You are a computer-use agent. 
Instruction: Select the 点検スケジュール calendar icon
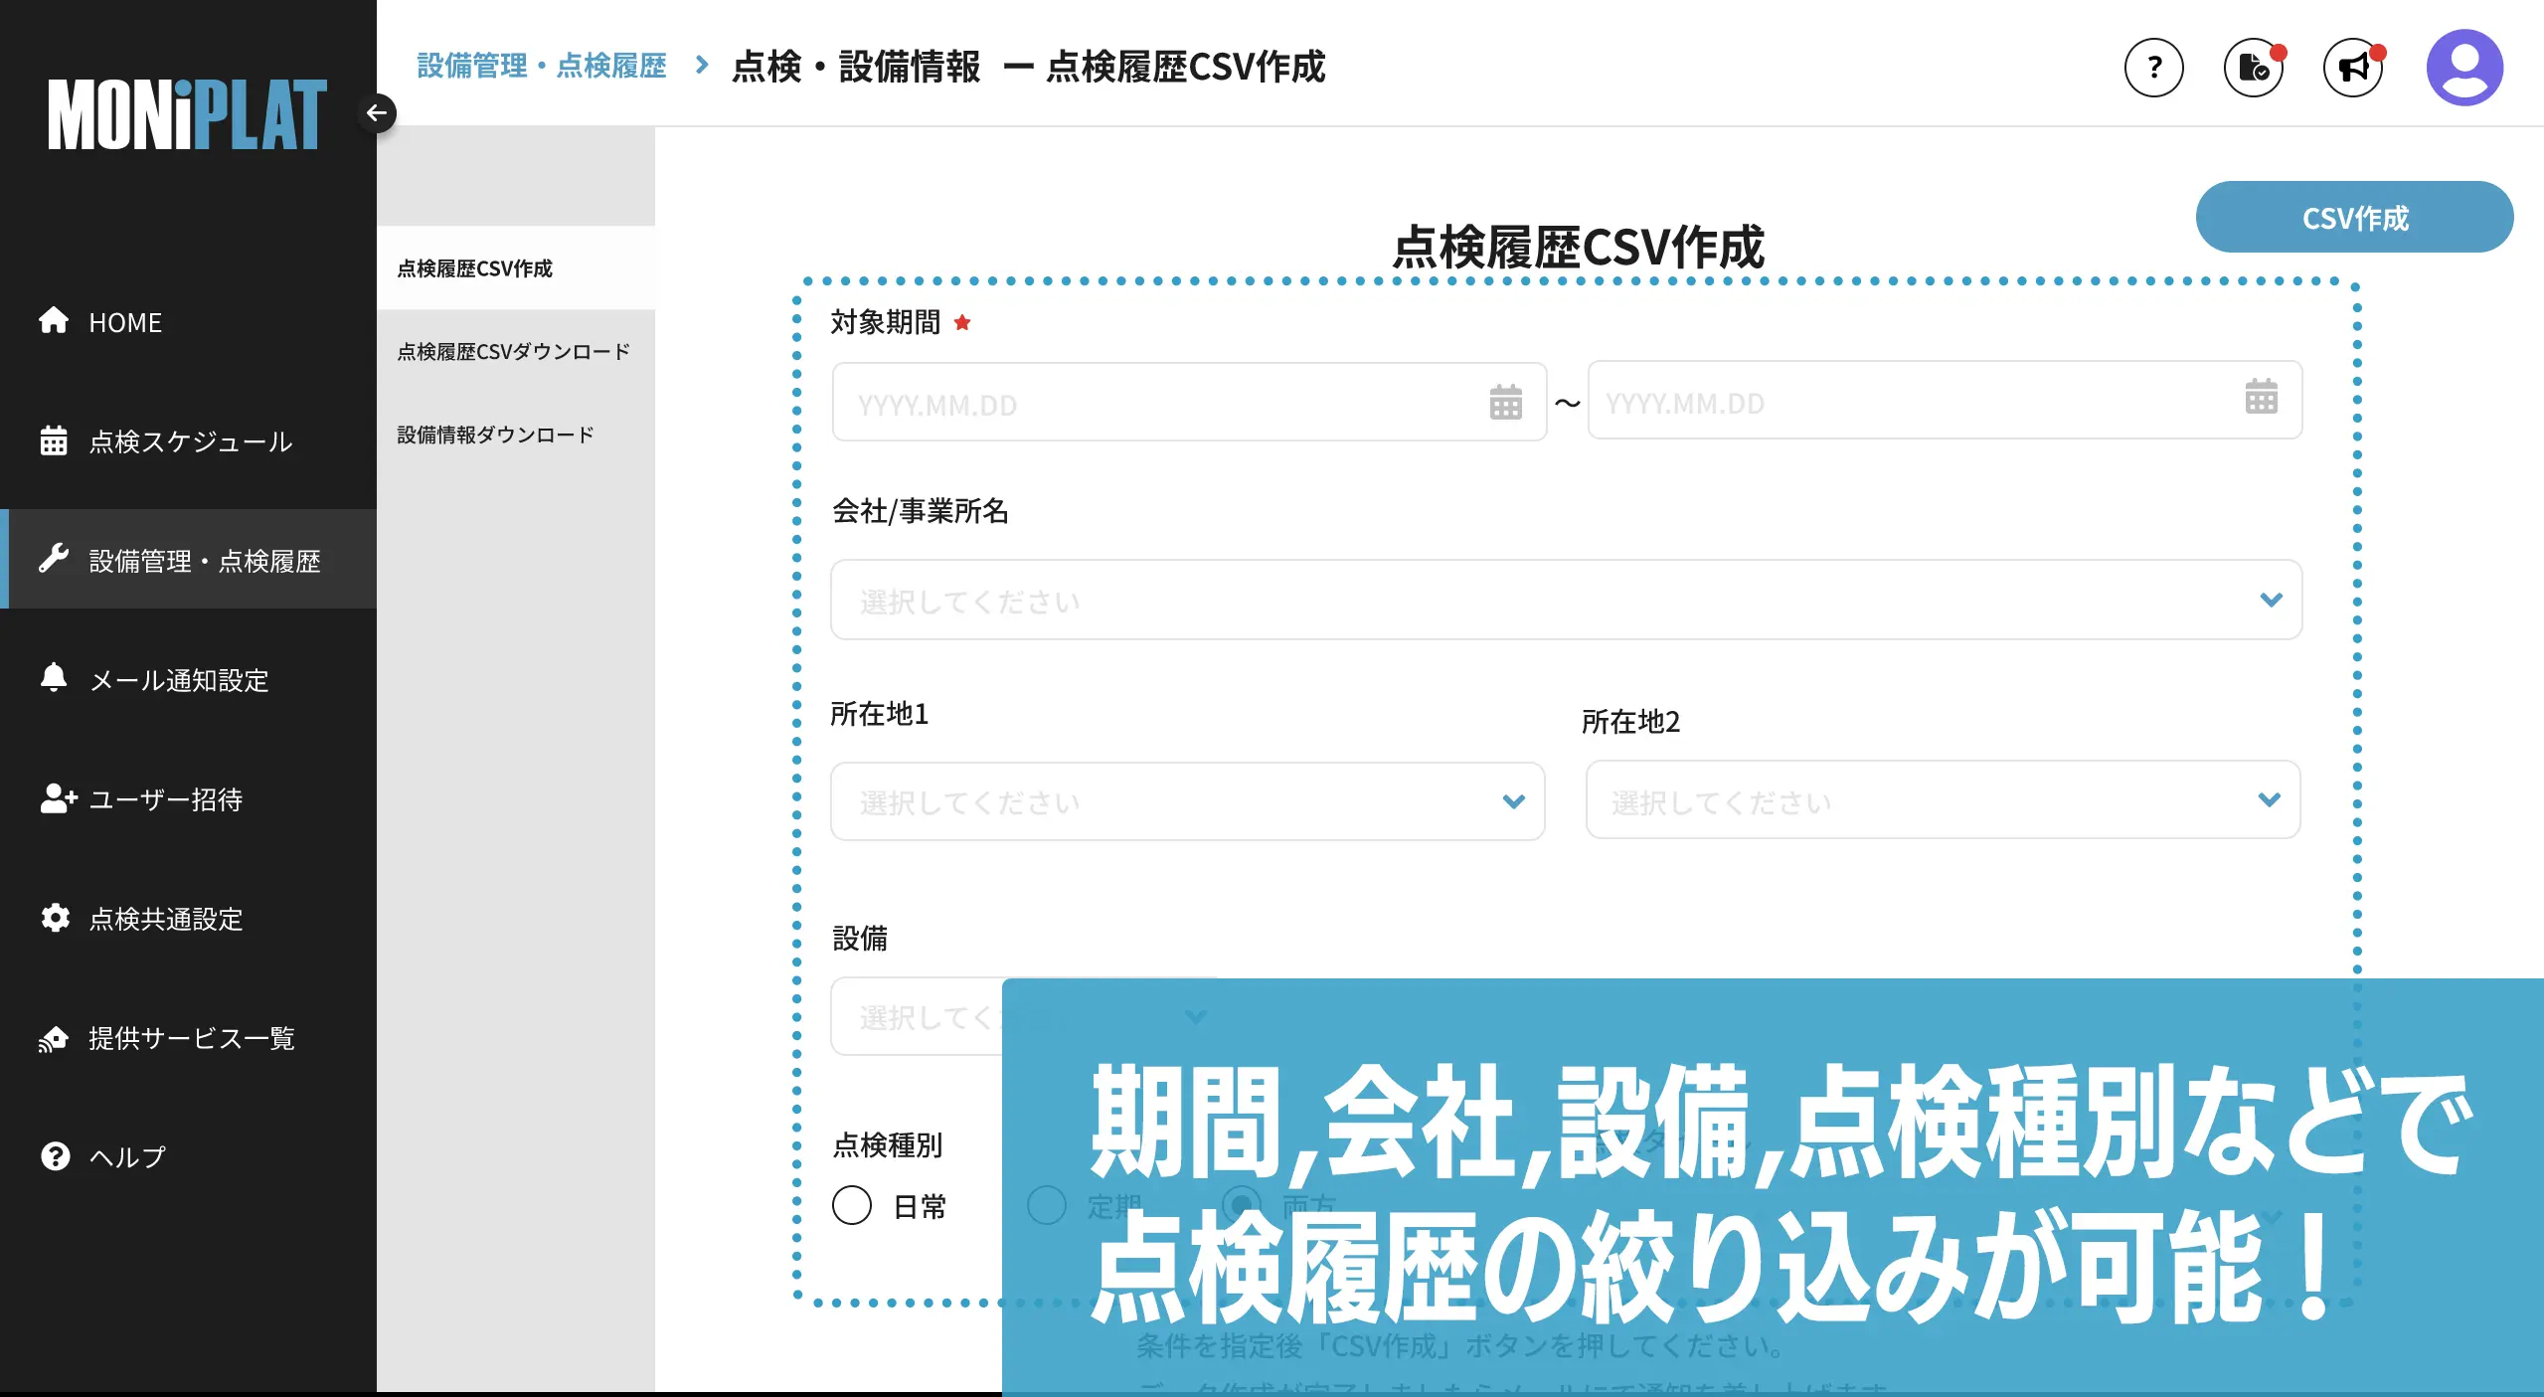click(x=55, y=440)
